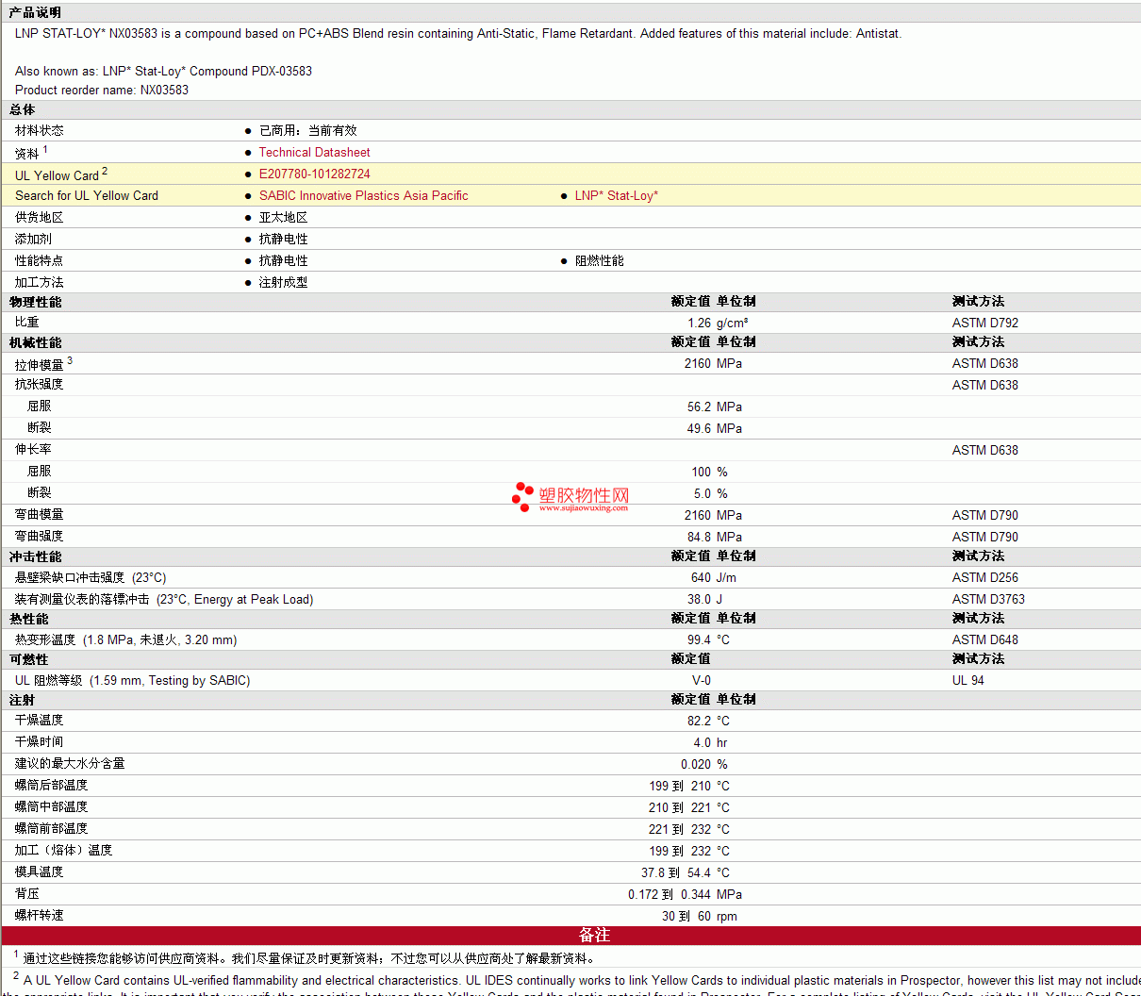Click the 84.8 MPa flexural strength value
The image size is (1141, 996).
click(x=714, y=537)
